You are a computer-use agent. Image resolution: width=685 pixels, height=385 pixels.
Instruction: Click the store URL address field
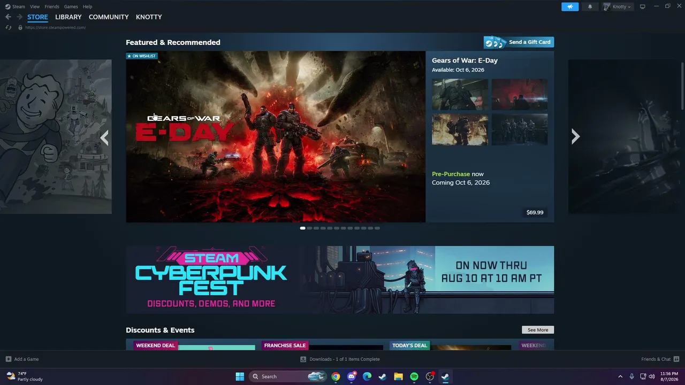[x=55, y=27]
